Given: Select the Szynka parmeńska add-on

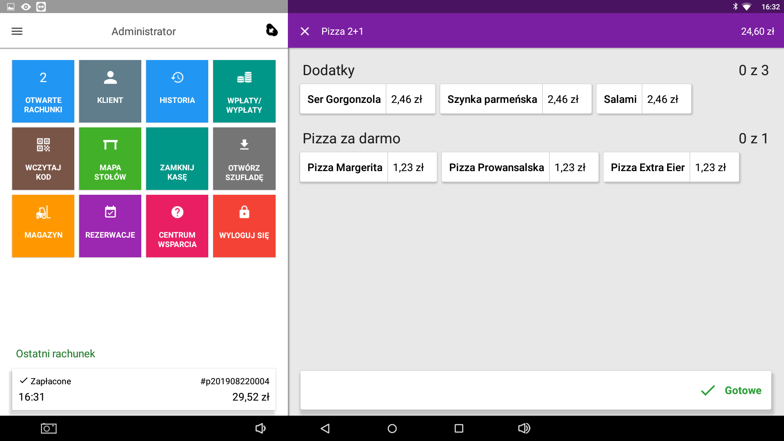Looking at the screenshot, I should click(x=515, y=99).
